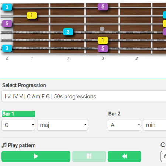
Task: Select yellow root note on first fret
Action: point(32,15)
